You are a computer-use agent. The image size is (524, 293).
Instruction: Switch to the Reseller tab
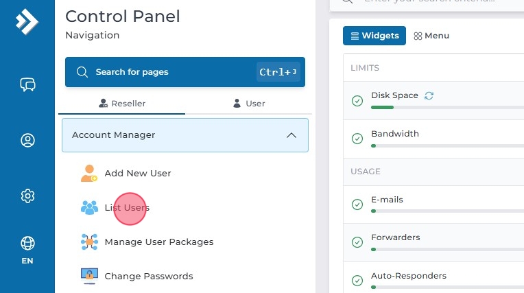[122, 104]
